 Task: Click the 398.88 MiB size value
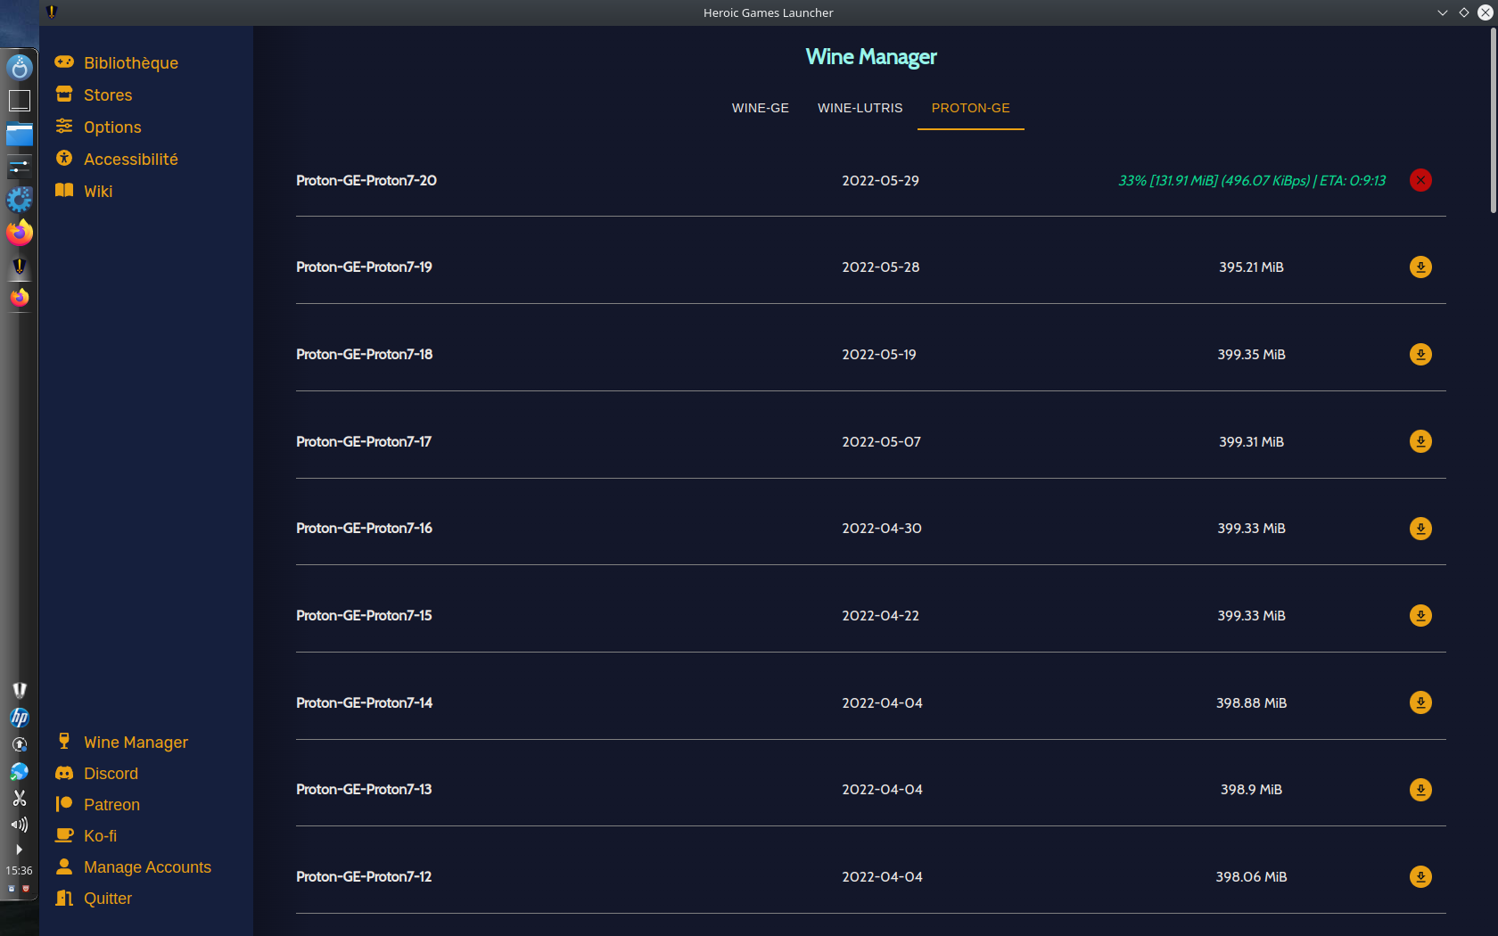[x=1252, y=703]
